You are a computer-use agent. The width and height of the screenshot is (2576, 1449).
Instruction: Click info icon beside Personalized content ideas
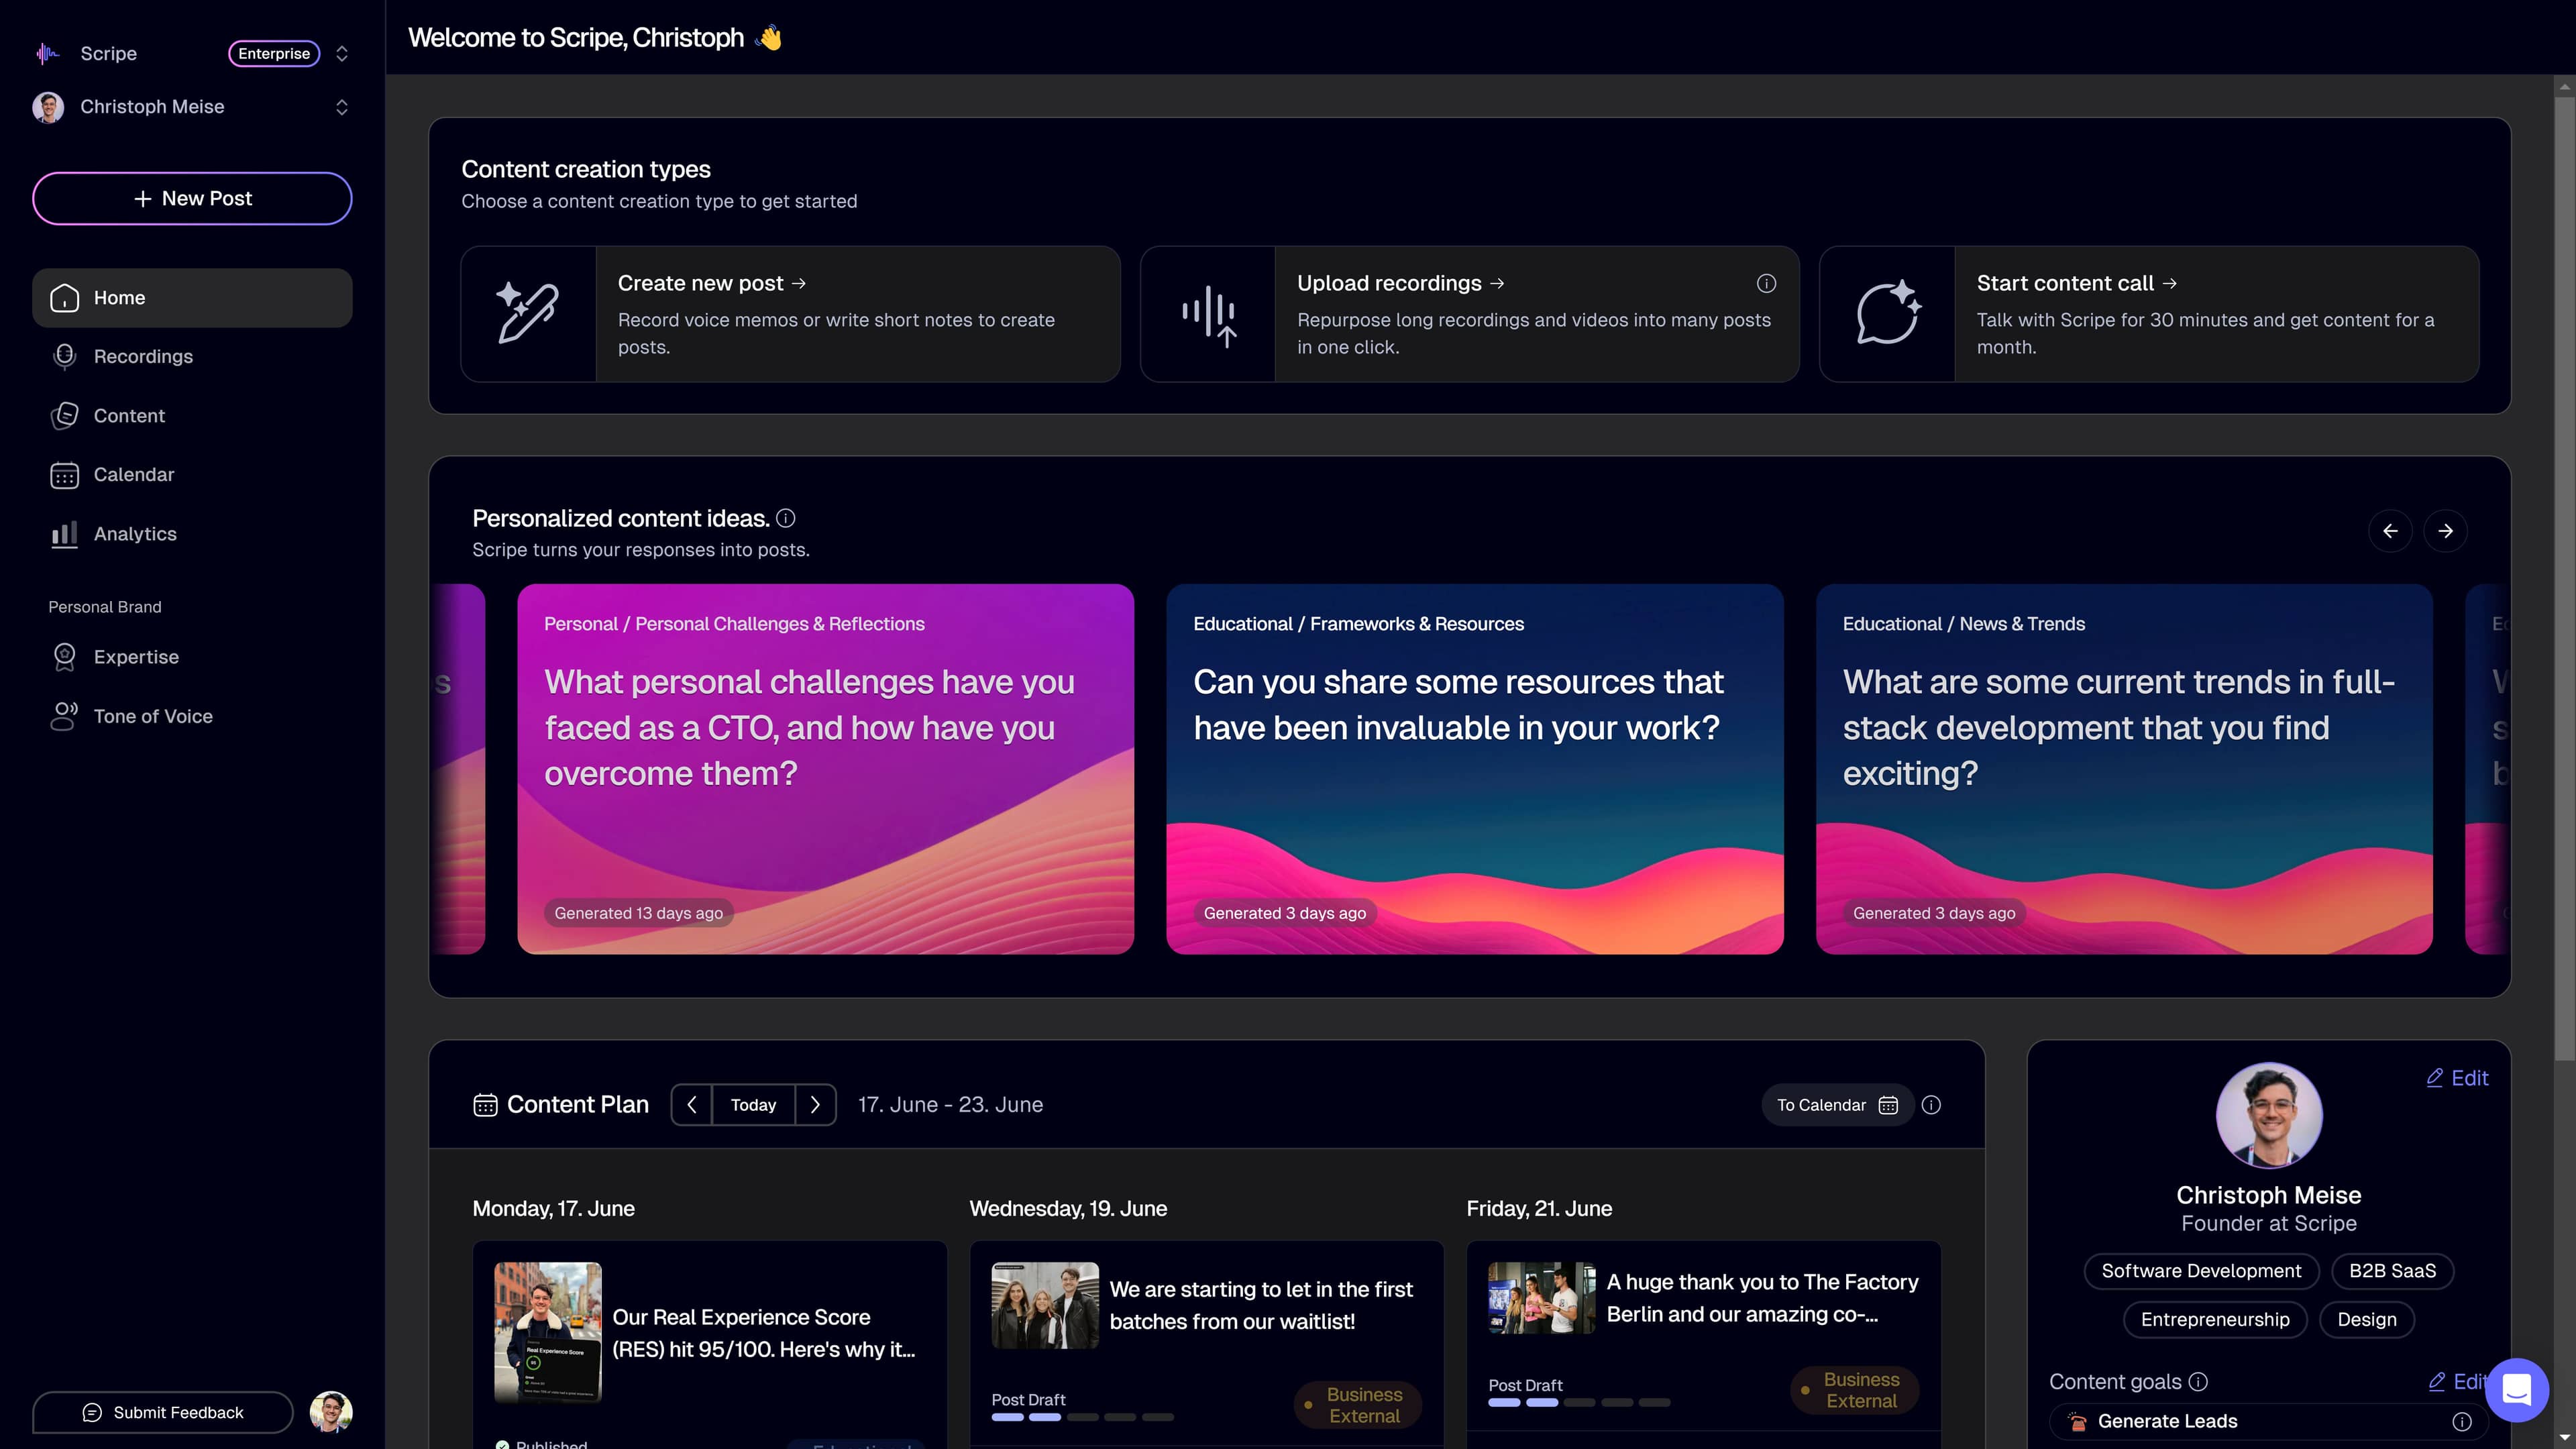pos(786,518)
